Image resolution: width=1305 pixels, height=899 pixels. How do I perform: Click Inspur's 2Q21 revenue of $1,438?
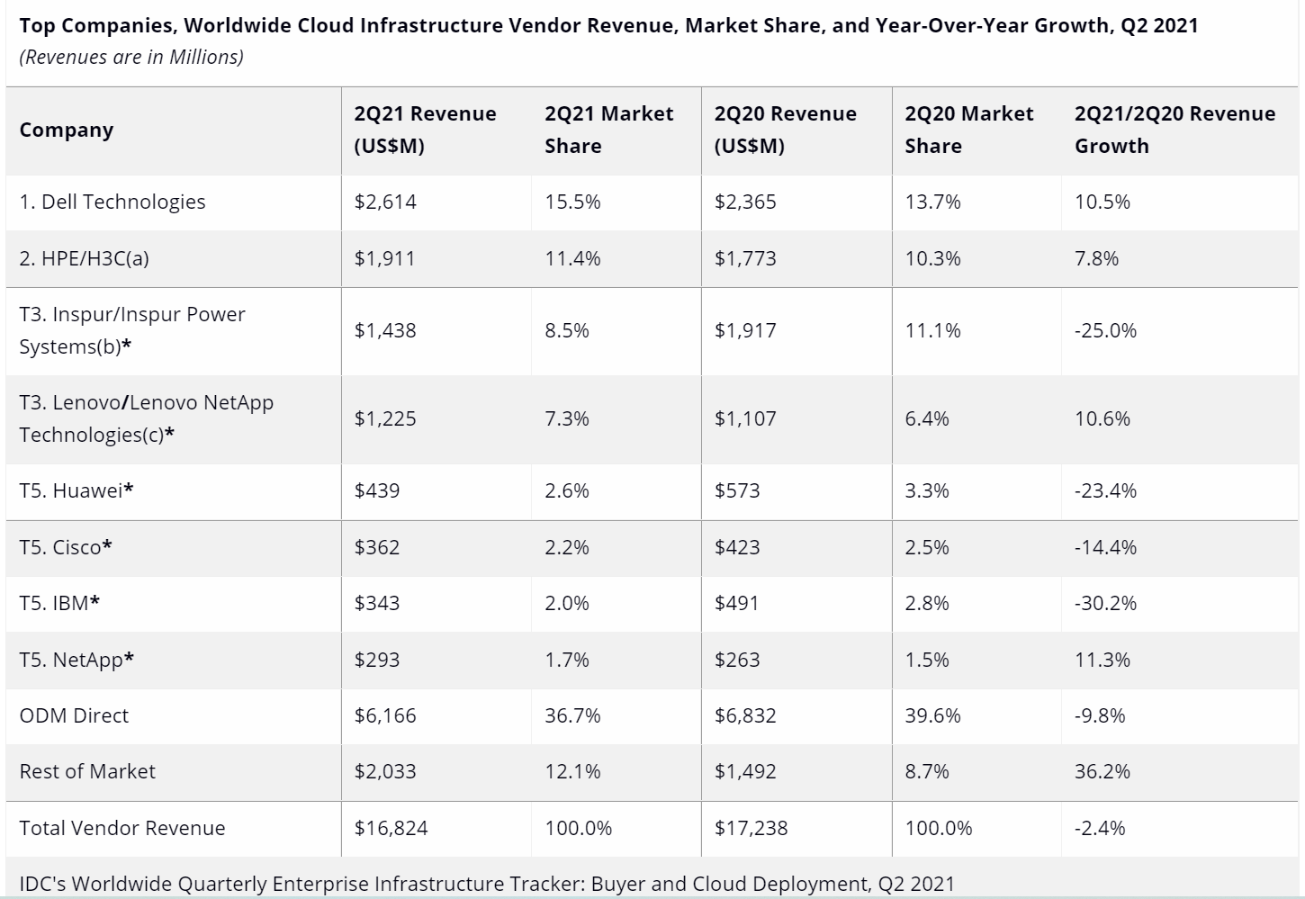[x=385, y=330]
